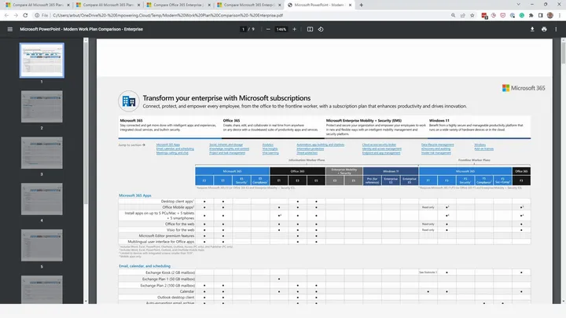The image size is (566, 318).
Task: Jump to Social, intranet, and storage link
Action: click(226, 144)
